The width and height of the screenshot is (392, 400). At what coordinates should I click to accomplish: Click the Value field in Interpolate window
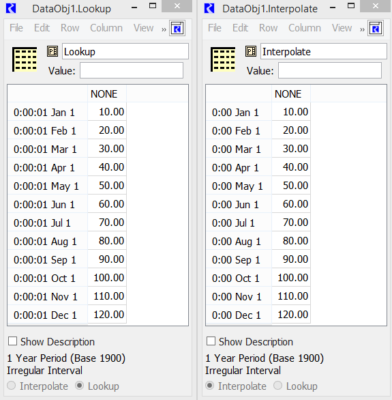tap(330, 70)
